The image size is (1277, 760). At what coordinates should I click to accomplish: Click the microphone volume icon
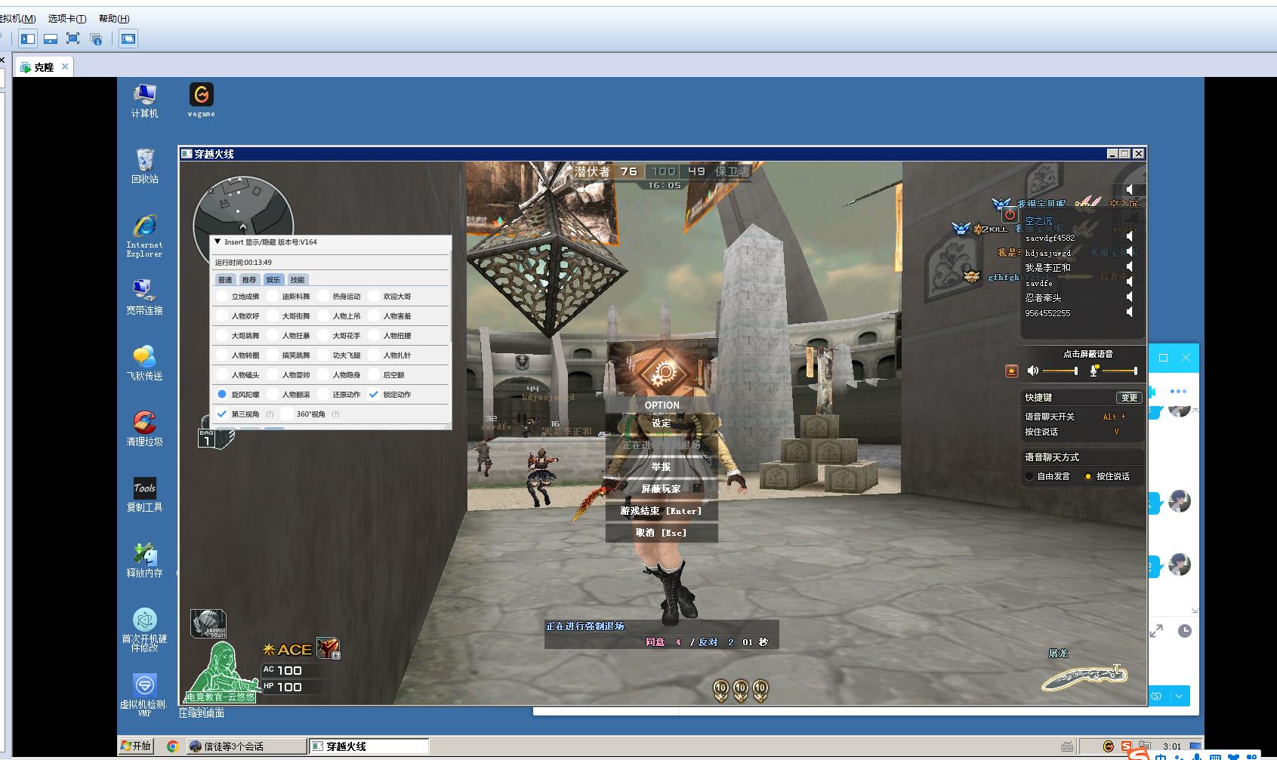click(x=1093, y=371)
